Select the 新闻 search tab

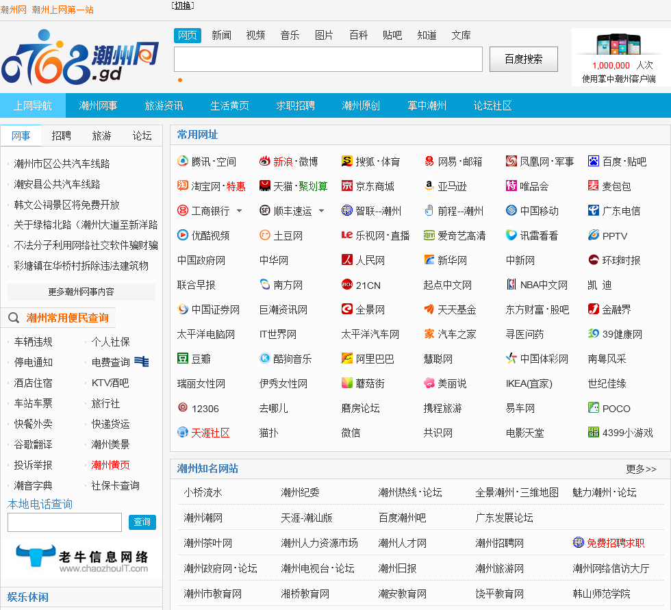coord(221,35)
